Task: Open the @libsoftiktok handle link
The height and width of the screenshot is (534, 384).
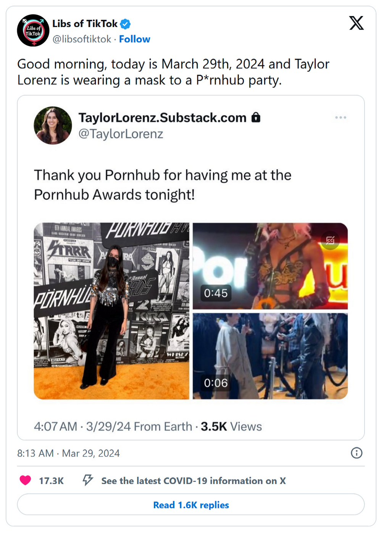Action: [82, 39]
